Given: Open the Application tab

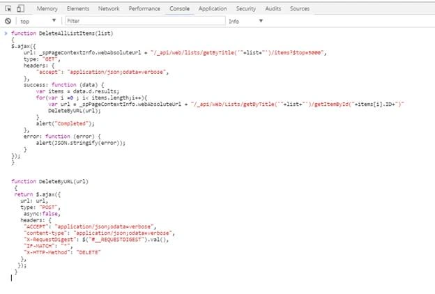Looking at the screenshot, I should click(x=213, y=8).
